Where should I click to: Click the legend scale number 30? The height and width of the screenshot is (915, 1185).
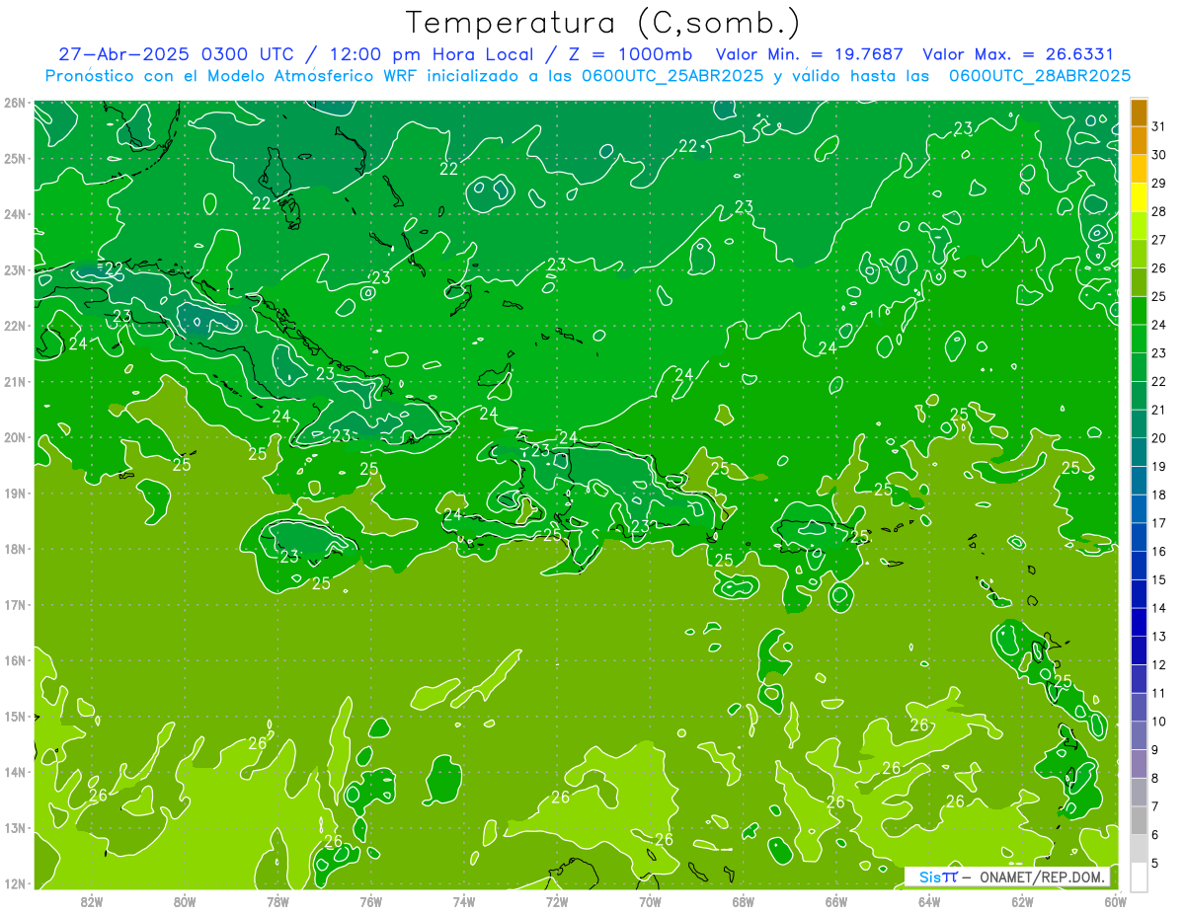1158,155
